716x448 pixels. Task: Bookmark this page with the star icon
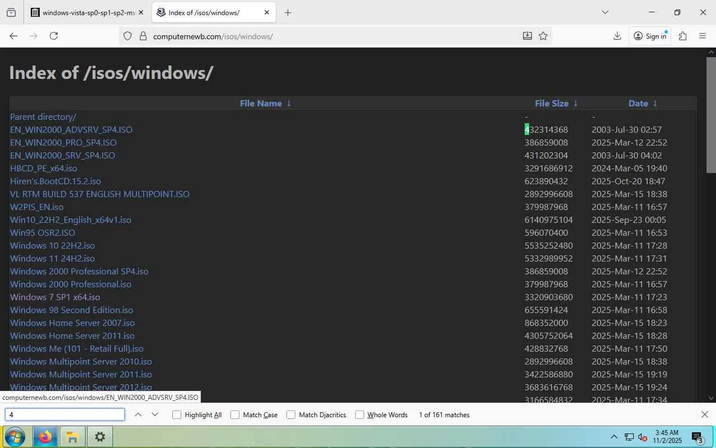(x=543, y=36)
